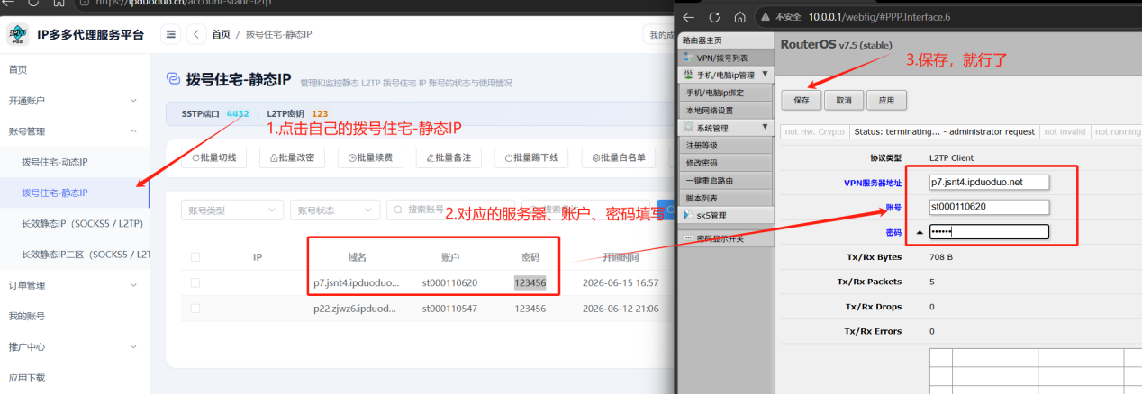
Task: Click the VPN服务器地址 input field
Action: 989,182
